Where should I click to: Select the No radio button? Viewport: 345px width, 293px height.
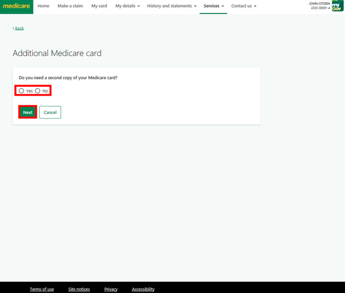tap(38, 91)
